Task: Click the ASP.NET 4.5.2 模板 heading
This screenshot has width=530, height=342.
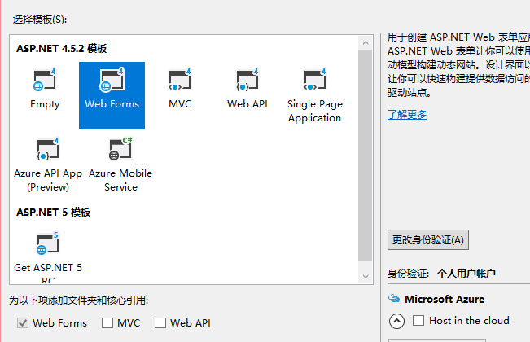Action: pyautogui.click(x=62, y=49)
